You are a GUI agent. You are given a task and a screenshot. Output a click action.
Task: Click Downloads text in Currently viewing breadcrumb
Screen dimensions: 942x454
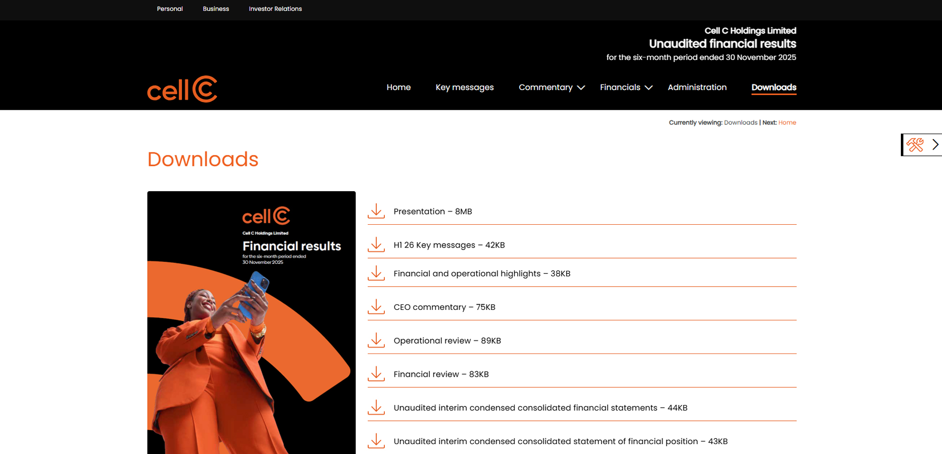pos(740,122)
